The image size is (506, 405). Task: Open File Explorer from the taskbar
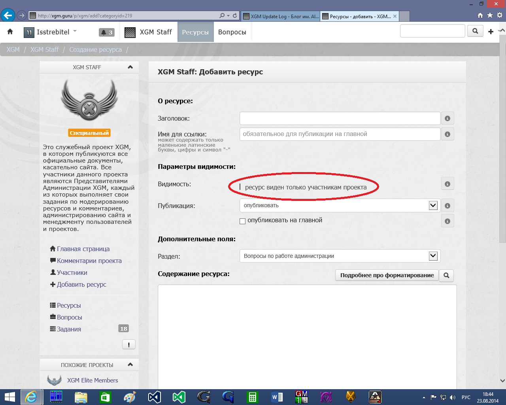(81, 397)
